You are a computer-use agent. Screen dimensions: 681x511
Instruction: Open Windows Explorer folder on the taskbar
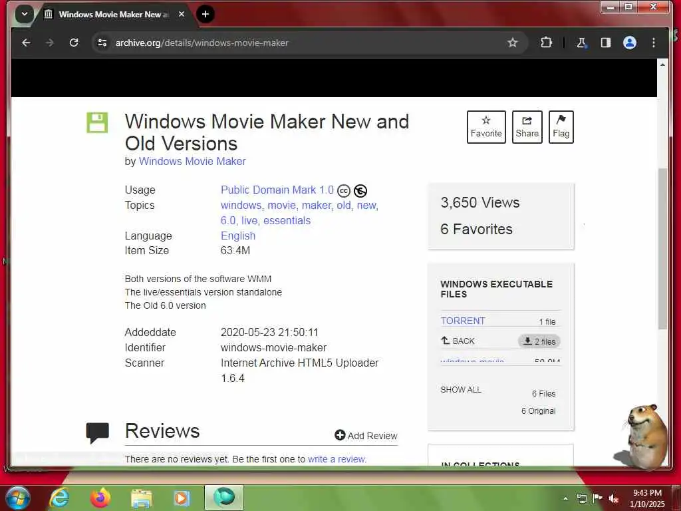coord(142,498)
